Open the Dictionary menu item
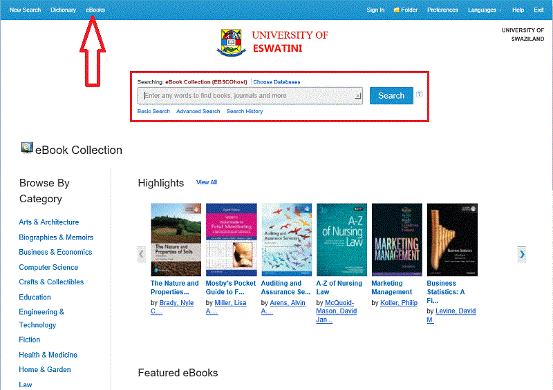 63,10
